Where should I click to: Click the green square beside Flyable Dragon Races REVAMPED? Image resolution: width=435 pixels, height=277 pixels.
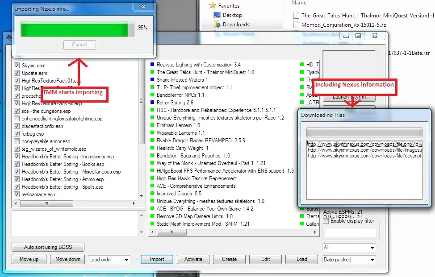[152, 139]
